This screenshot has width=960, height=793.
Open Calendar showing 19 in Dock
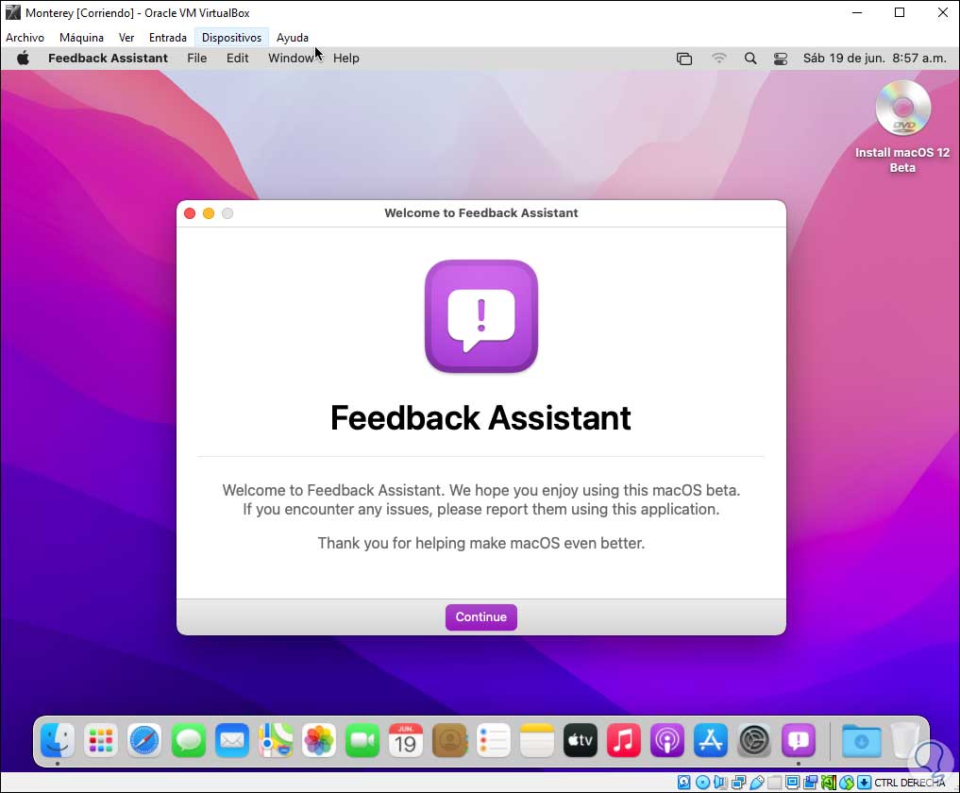tap(406, 740)
